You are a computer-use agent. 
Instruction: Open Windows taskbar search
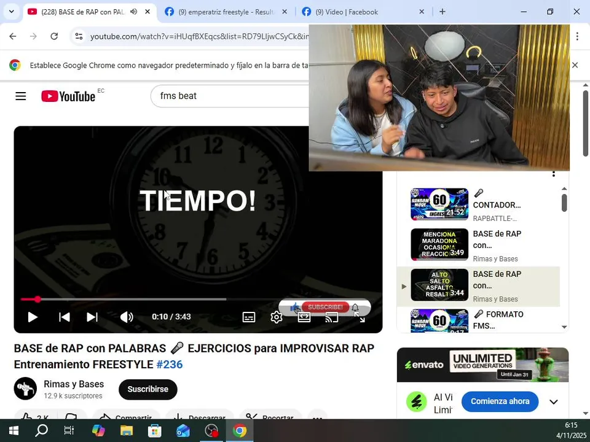coord(41,430)
